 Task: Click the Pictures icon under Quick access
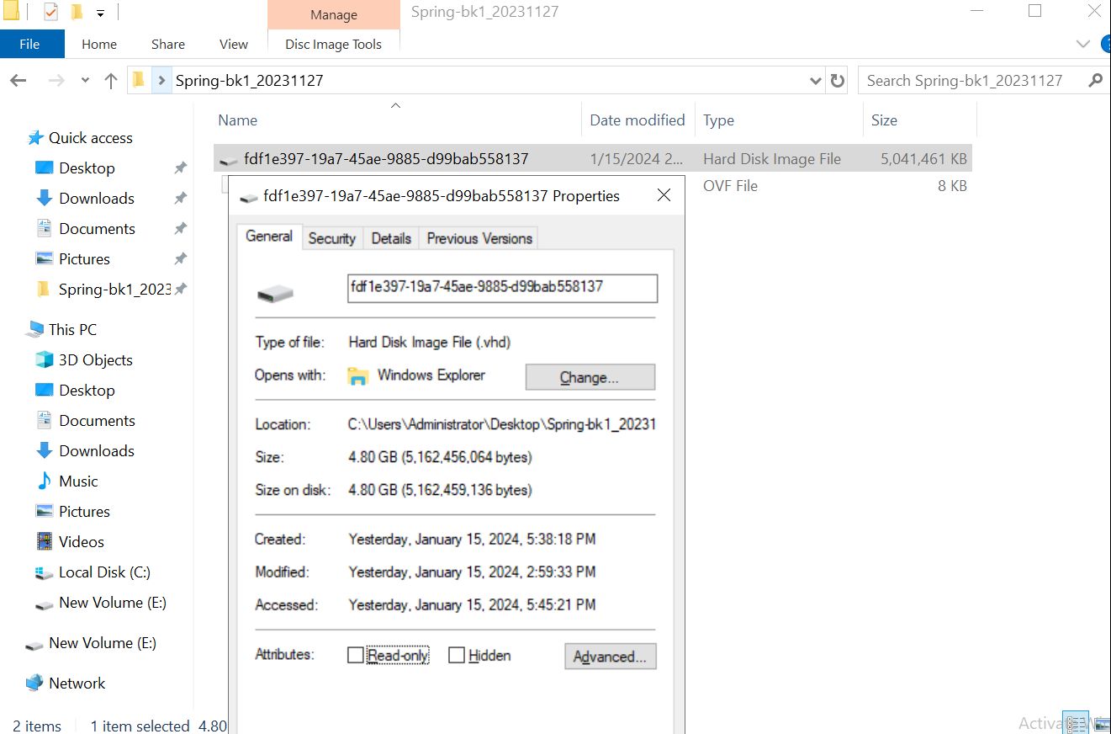(45, 258)
